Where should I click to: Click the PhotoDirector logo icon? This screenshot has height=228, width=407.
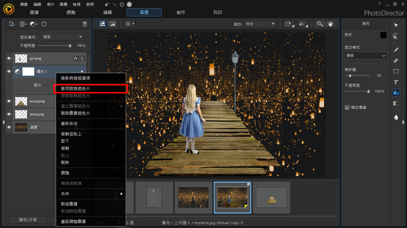[x=9, y=9]
